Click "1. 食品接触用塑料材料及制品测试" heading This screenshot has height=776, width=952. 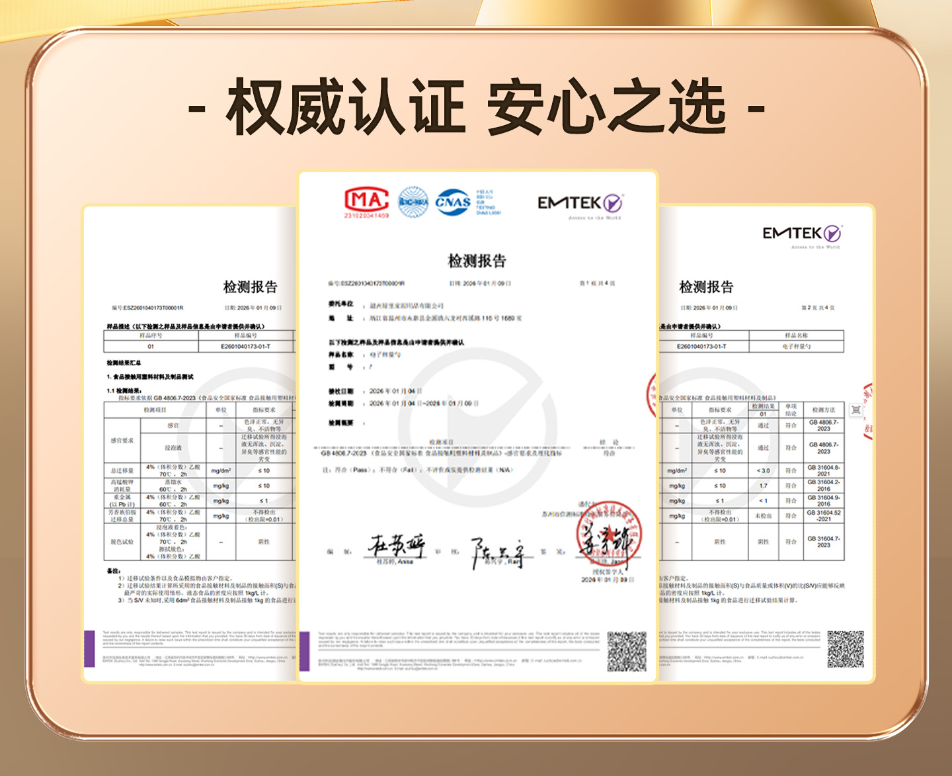[150, 376]
